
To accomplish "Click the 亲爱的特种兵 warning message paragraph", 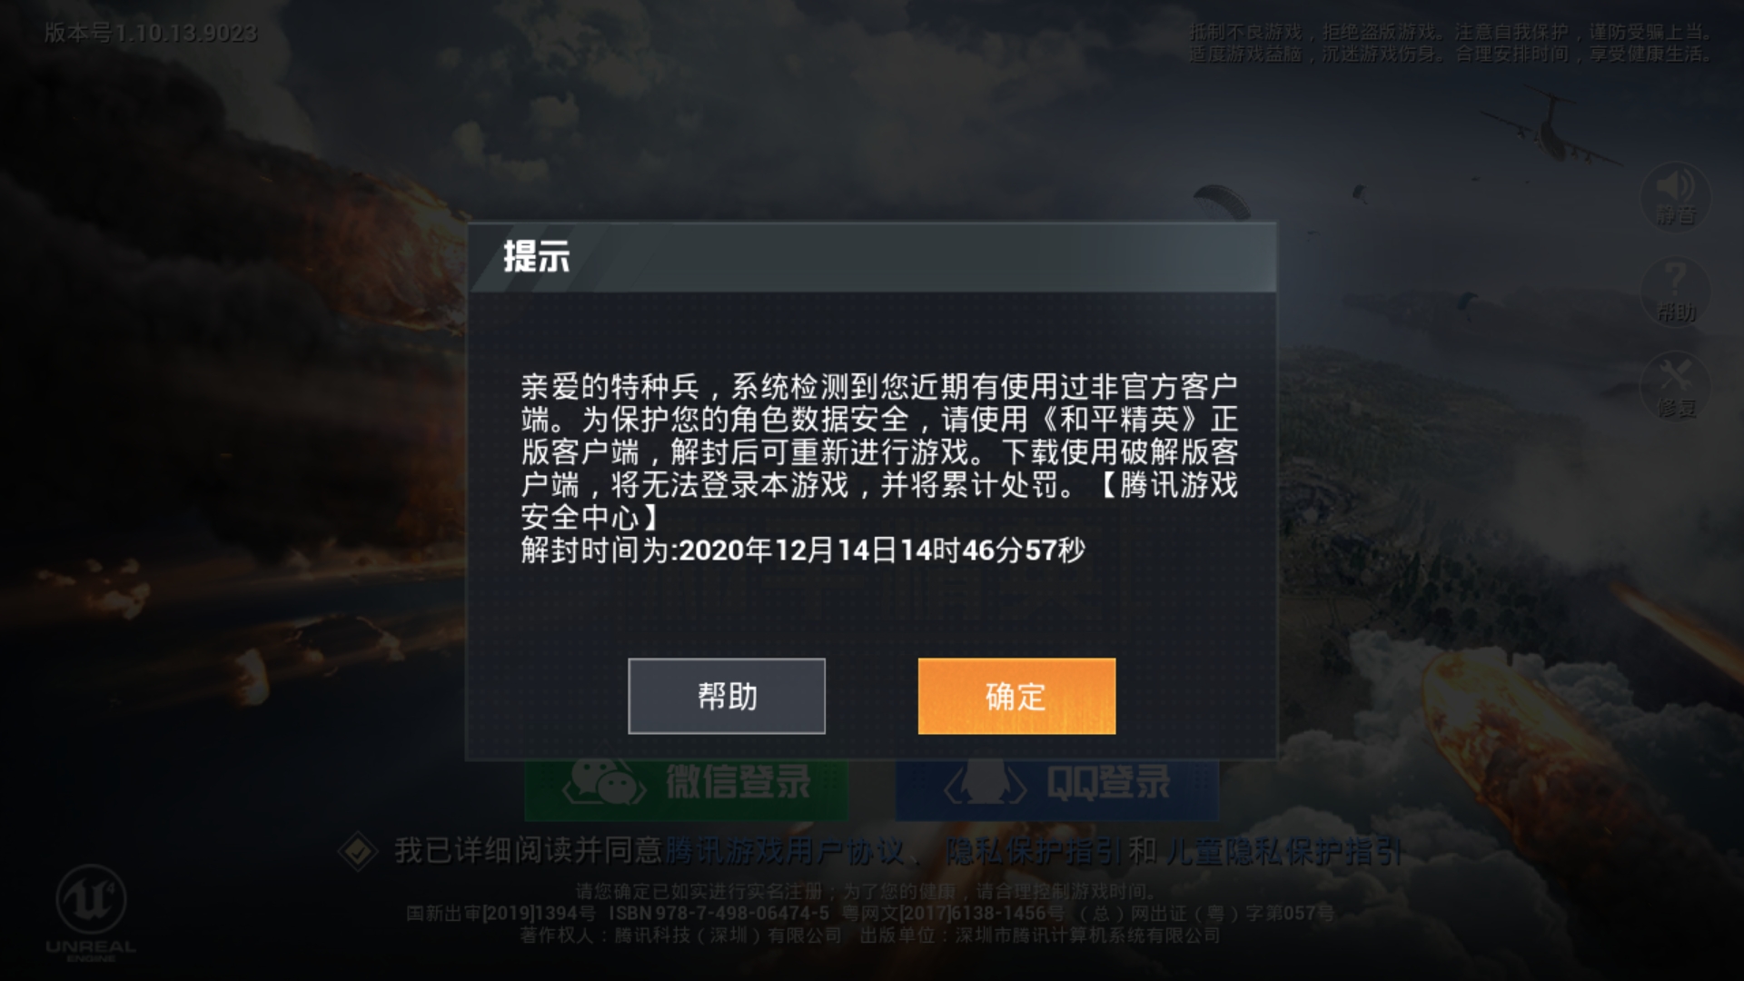I will [x=879, y=451].
